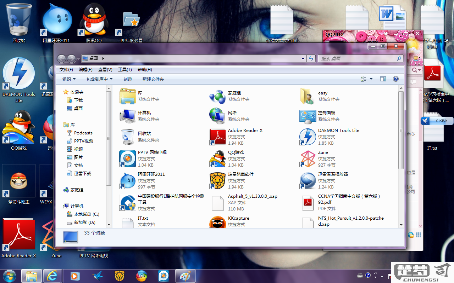Click the refresh button beside address bar

pos(311,58)
